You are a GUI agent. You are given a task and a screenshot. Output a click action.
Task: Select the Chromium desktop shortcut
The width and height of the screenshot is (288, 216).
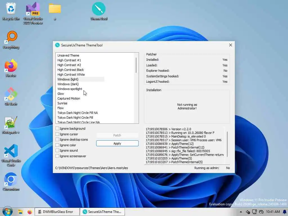[11, 182]
